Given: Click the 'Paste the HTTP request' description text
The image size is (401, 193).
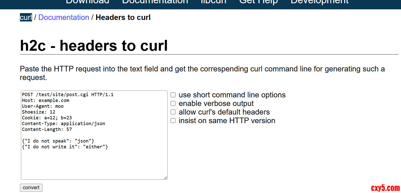Looking at the screenshot, I should tap(202, 69).
